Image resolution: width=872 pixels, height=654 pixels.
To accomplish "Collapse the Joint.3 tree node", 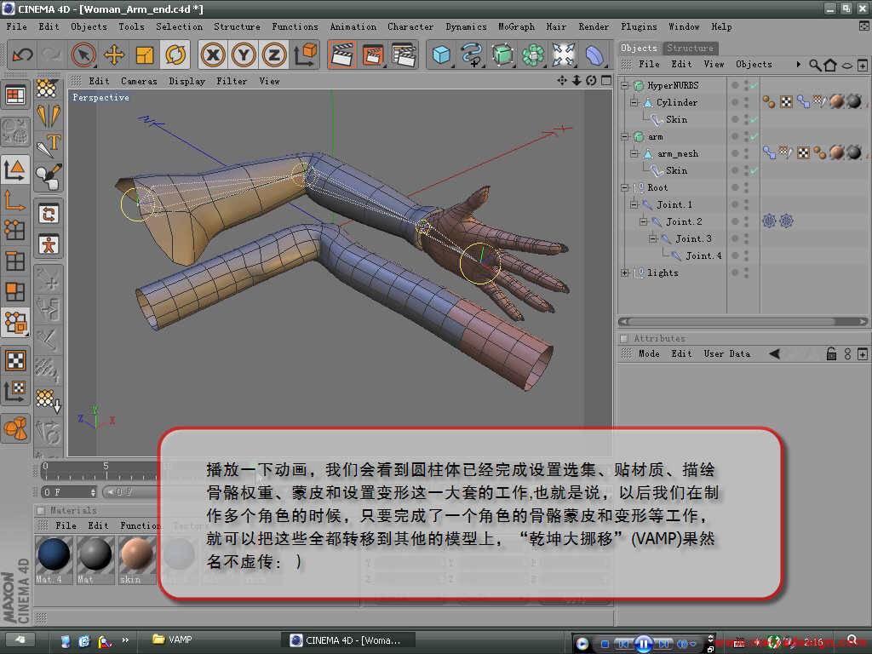I will (x=653, y=238).
